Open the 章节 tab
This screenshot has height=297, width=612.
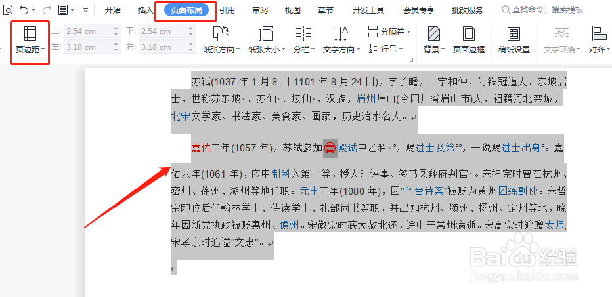[326, 10]
